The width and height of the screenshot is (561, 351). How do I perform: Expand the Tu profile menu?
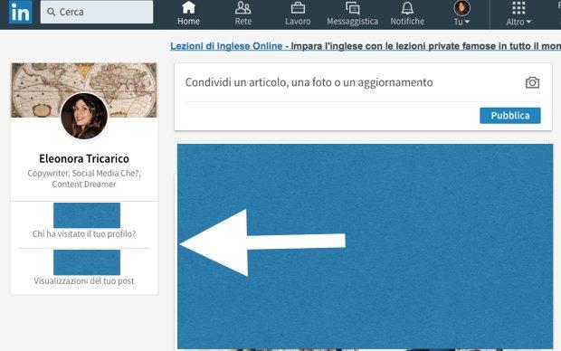click(x=461, y=14)
